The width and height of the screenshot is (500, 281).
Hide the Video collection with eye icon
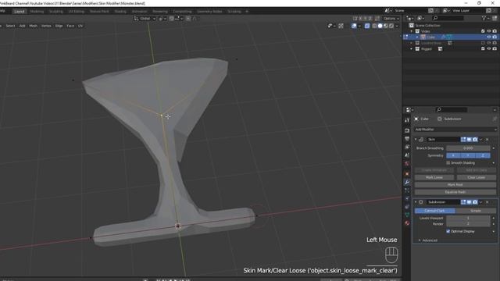[489, 31]
